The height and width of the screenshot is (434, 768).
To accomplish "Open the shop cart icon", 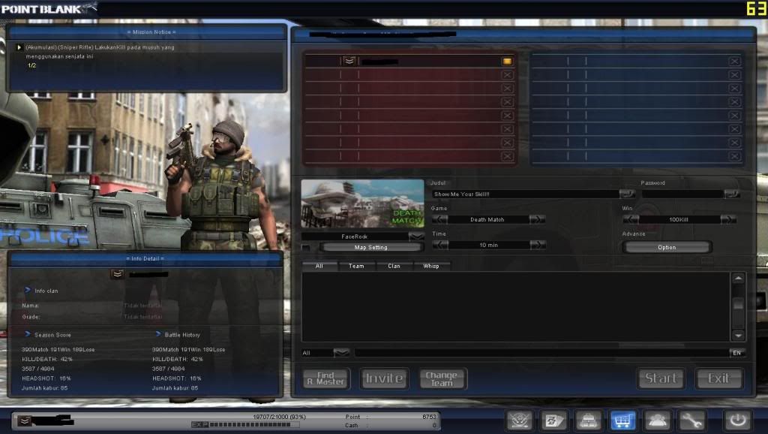I will [622, 420].
